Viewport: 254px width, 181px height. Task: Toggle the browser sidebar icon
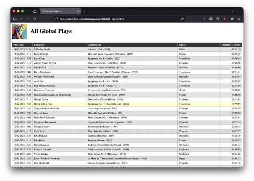[x=15, y=19]
